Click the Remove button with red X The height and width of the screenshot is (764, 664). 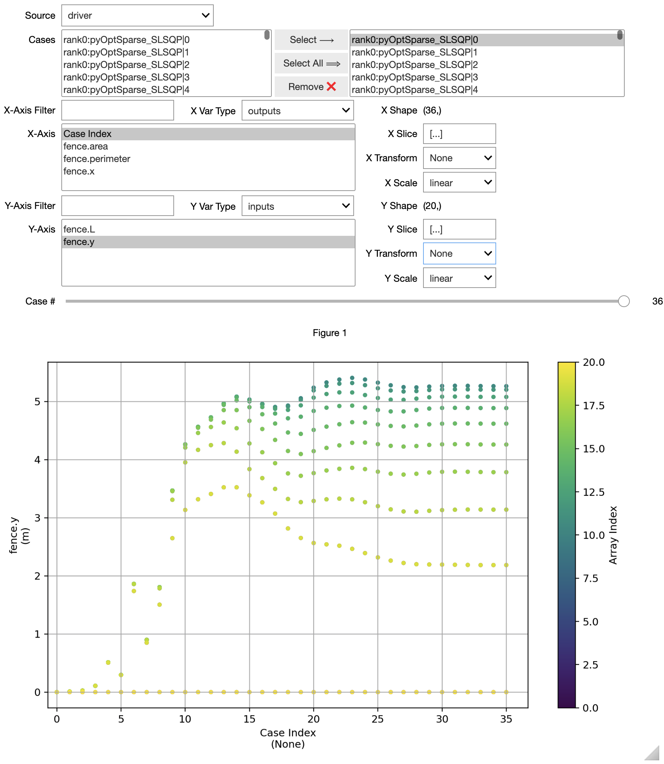tap(312, 87)
